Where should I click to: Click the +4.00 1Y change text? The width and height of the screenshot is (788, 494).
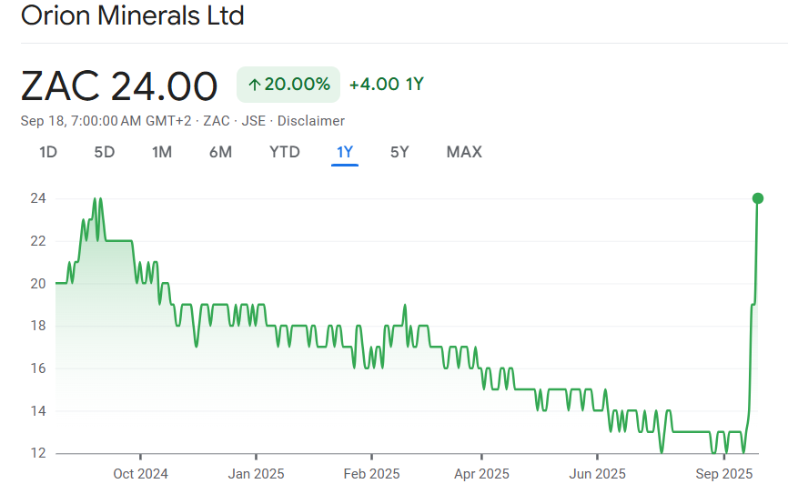(x=387, y=84)
